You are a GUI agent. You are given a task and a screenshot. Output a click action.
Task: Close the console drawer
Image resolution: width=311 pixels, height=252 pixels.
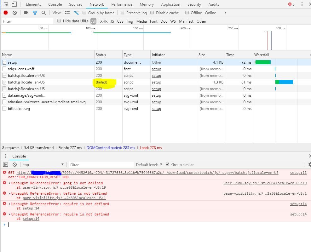[310, 156]
